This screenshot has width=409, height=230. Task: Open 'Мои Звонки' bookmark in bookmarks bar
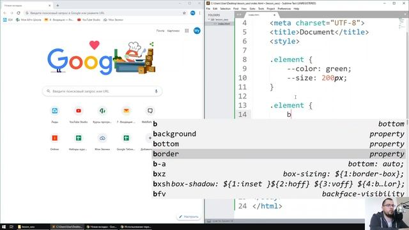(x=113, y=20)
